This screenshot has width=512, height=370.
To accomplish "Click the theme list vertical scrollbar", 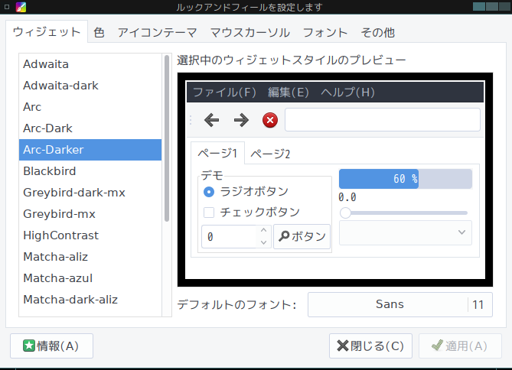I will click(x=167, y=138).
